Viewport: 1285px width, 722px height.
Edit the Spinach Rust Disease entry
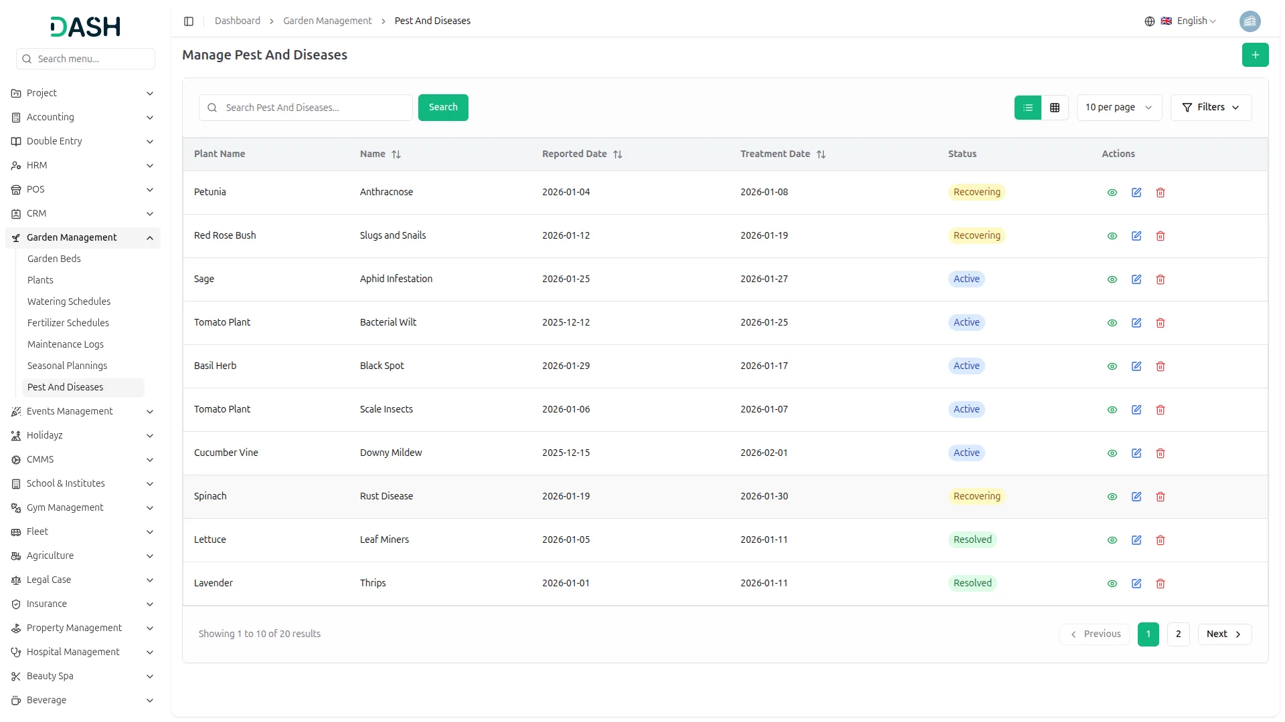(1136, 497)
